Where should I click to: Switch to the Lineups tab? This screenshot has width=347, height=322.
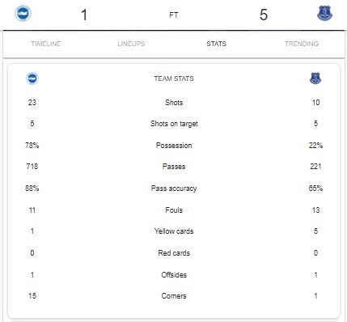click(131, 44)
